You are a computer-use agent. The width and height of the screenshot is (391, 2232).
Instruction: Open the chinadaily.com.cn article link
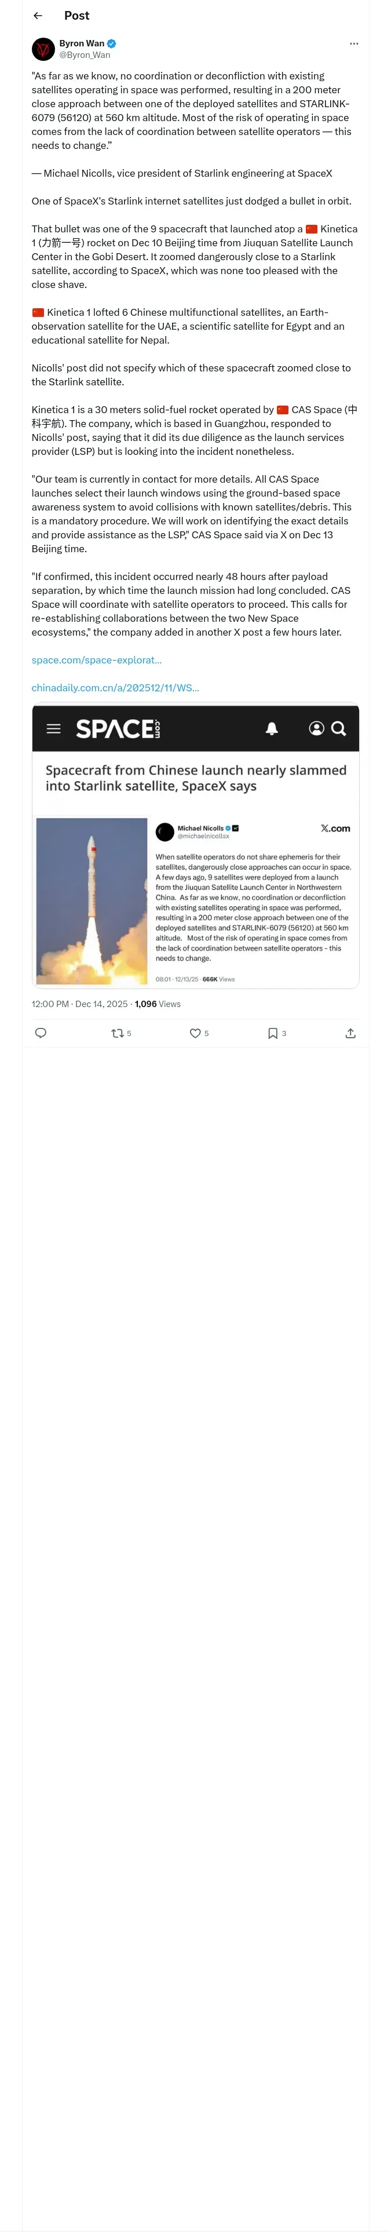coord(115,688)
